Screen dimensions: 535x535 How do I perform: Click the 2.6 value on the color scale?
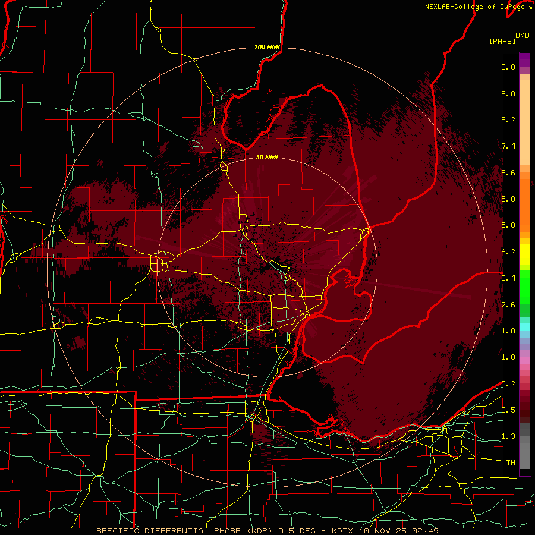[508, 305]
